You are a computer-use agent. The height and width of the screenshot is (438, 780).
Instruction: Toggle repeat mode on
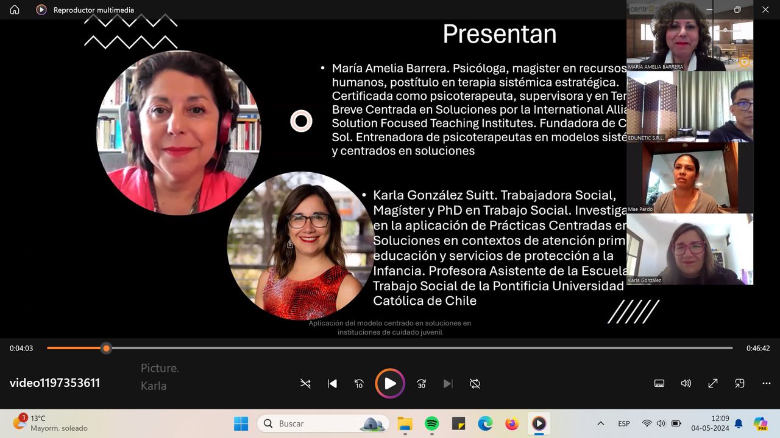[475, 384]
